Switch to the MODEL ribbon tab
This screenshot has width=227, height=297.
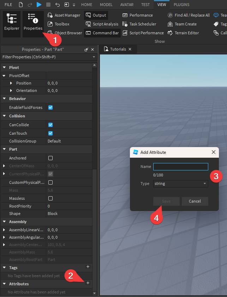tap(106, 5)
